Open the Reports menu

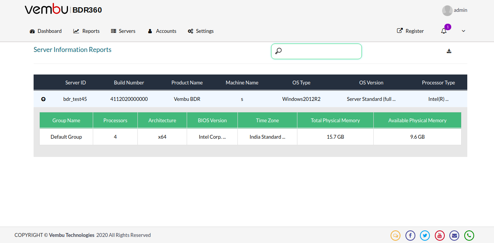86,31
